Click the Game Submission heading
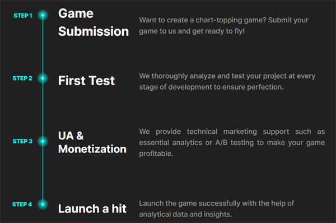 click(94, 22)
